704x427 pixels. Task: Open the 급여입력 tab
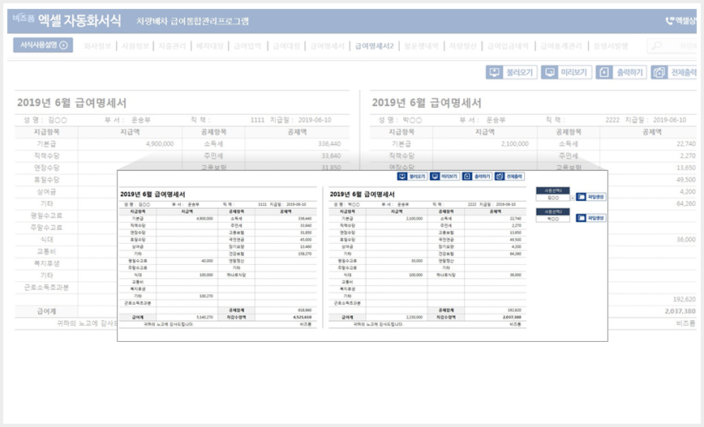click(x=247, y=45)
